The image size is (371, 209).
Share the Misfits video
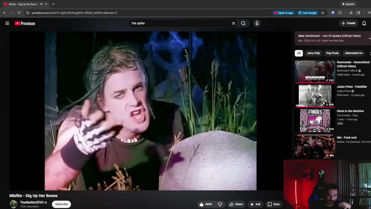click(236, 204)
